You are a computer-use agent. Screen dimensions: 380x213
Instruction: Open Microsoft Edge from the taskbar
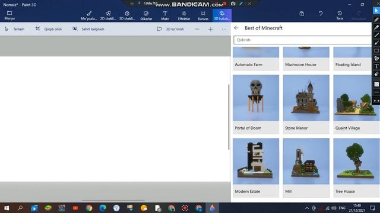tap(103, 208)
